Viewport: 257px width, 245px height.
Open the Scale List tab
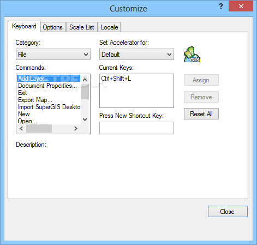pyautogui.click(x=82, y=27)
